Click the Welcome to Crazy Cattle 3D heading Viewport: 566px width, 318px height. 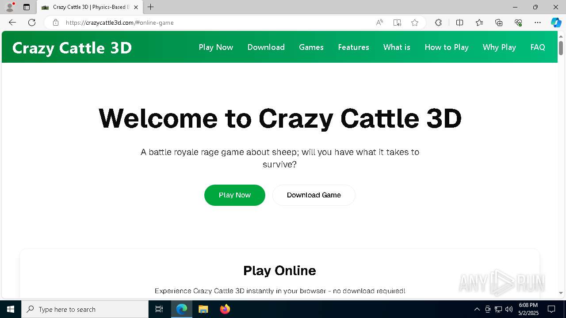pyautogui.click(x=280, y=118)
